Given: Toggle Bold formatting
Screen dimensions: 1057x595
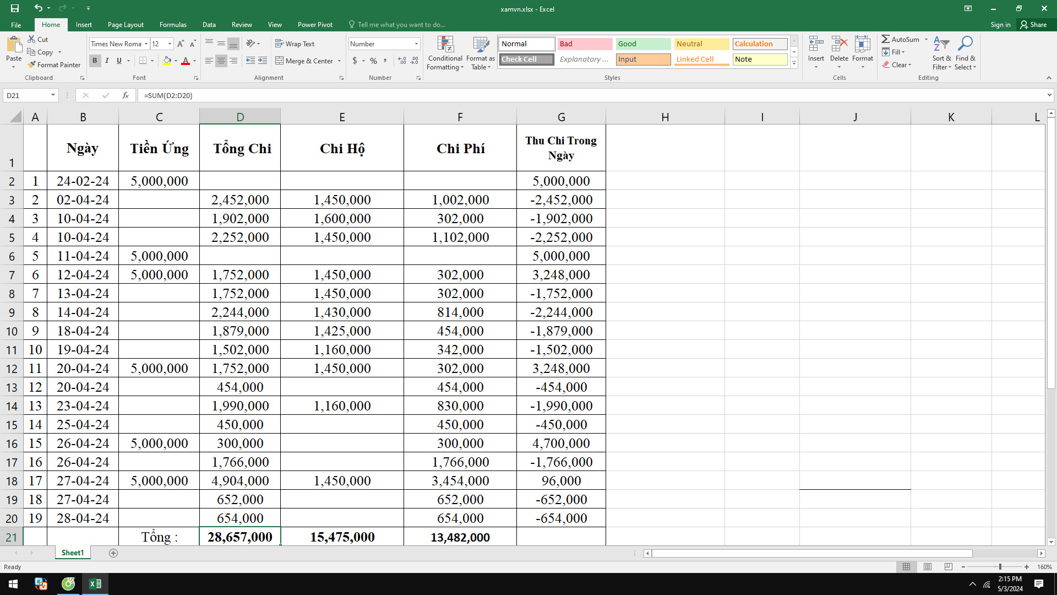Looking at the screenshot, I should pyautogui.click(x=95, y=61).
